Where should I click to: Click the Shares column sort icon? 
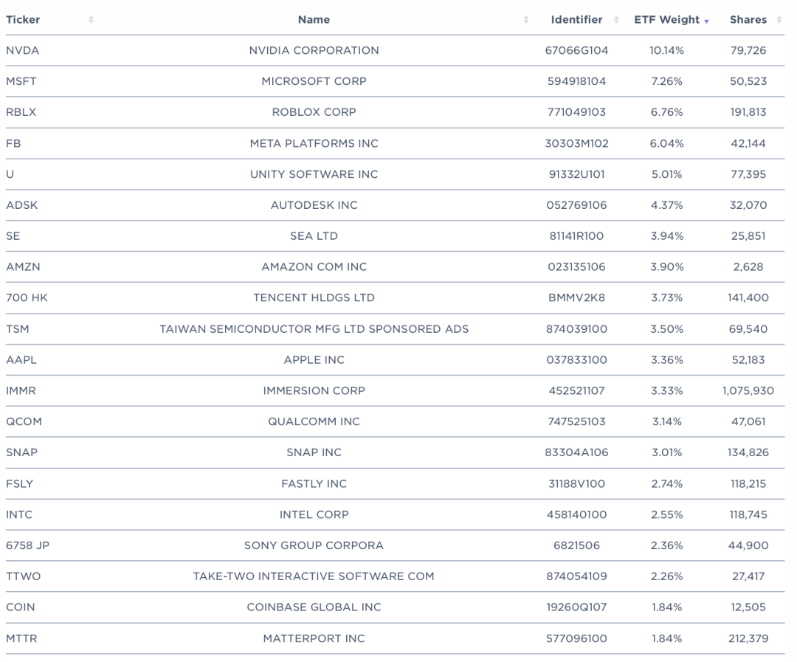779,20
